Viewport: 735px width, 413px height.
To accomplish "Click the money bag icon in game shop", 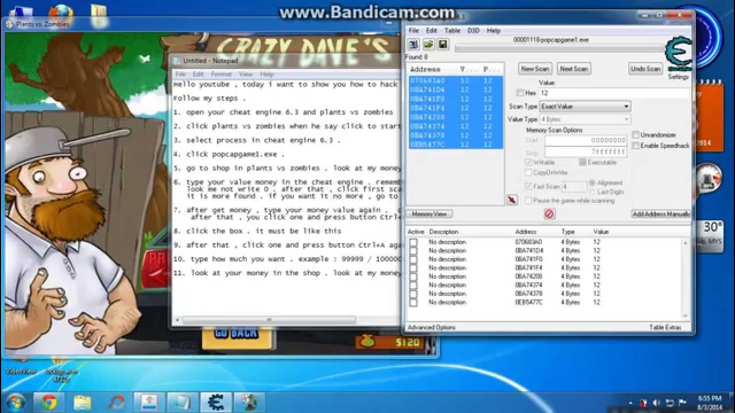I will tap(367, 342).
